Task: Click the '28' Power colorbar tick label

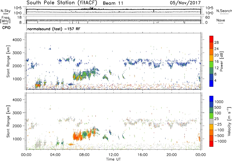Action: (216, 42)
